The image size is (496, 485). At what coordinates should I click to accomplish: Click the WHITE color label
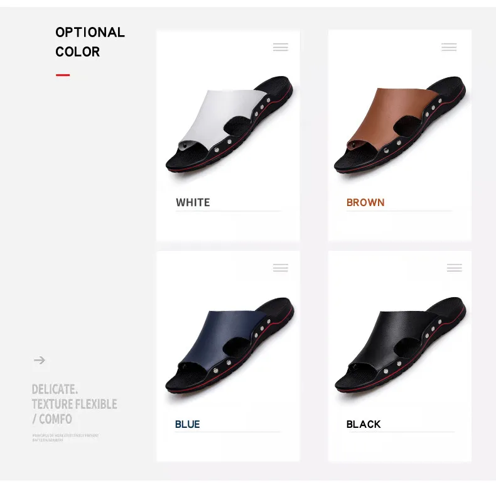193,202
